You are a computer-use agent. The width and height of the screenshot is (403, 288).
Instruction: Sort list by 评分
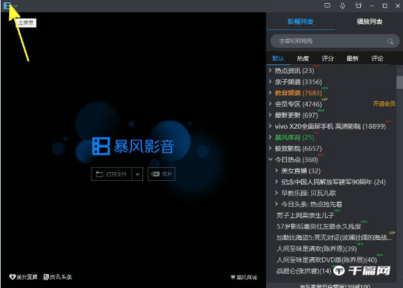click(x=327, y=58)
